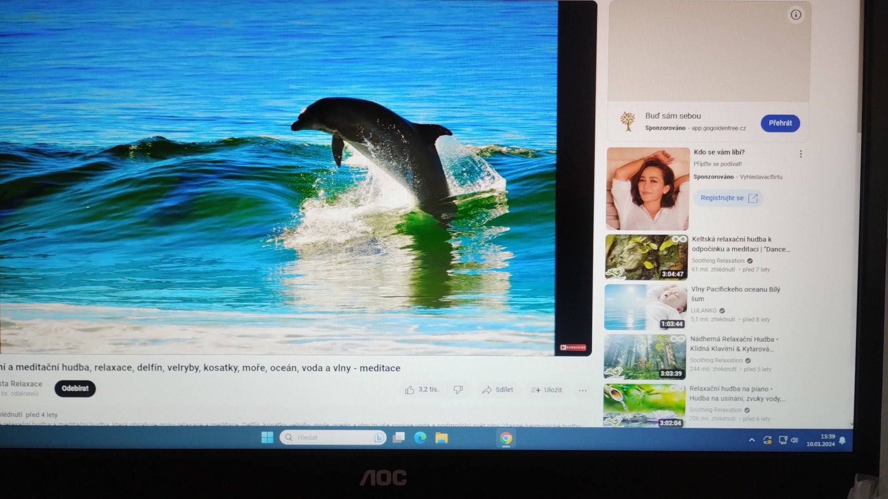Click the Sdílet share button

[x=498, y=390]
